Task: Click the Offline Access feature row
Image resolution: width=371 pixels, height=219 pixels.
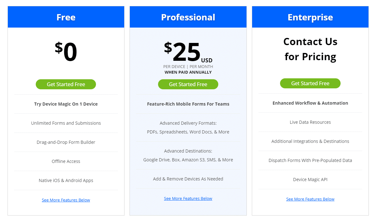Action: click(66, 161)
